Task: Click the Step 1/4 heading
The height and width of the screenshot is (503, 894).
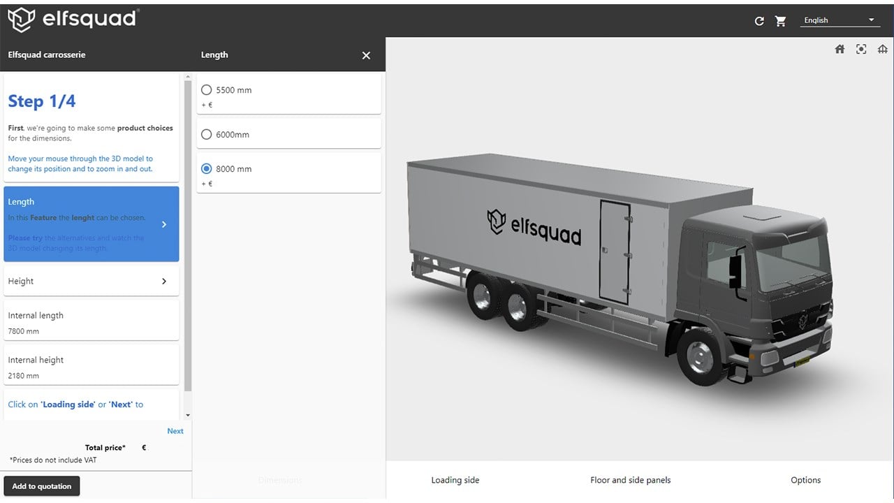Action: [42, 101]
